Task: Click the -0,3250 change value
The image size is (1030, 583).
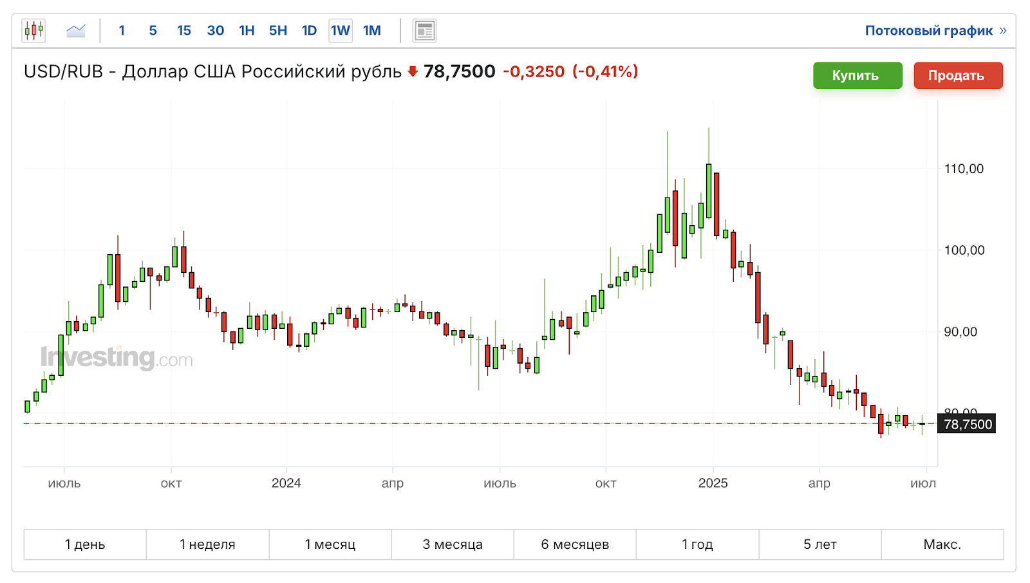Action: (x=534, y=71)
